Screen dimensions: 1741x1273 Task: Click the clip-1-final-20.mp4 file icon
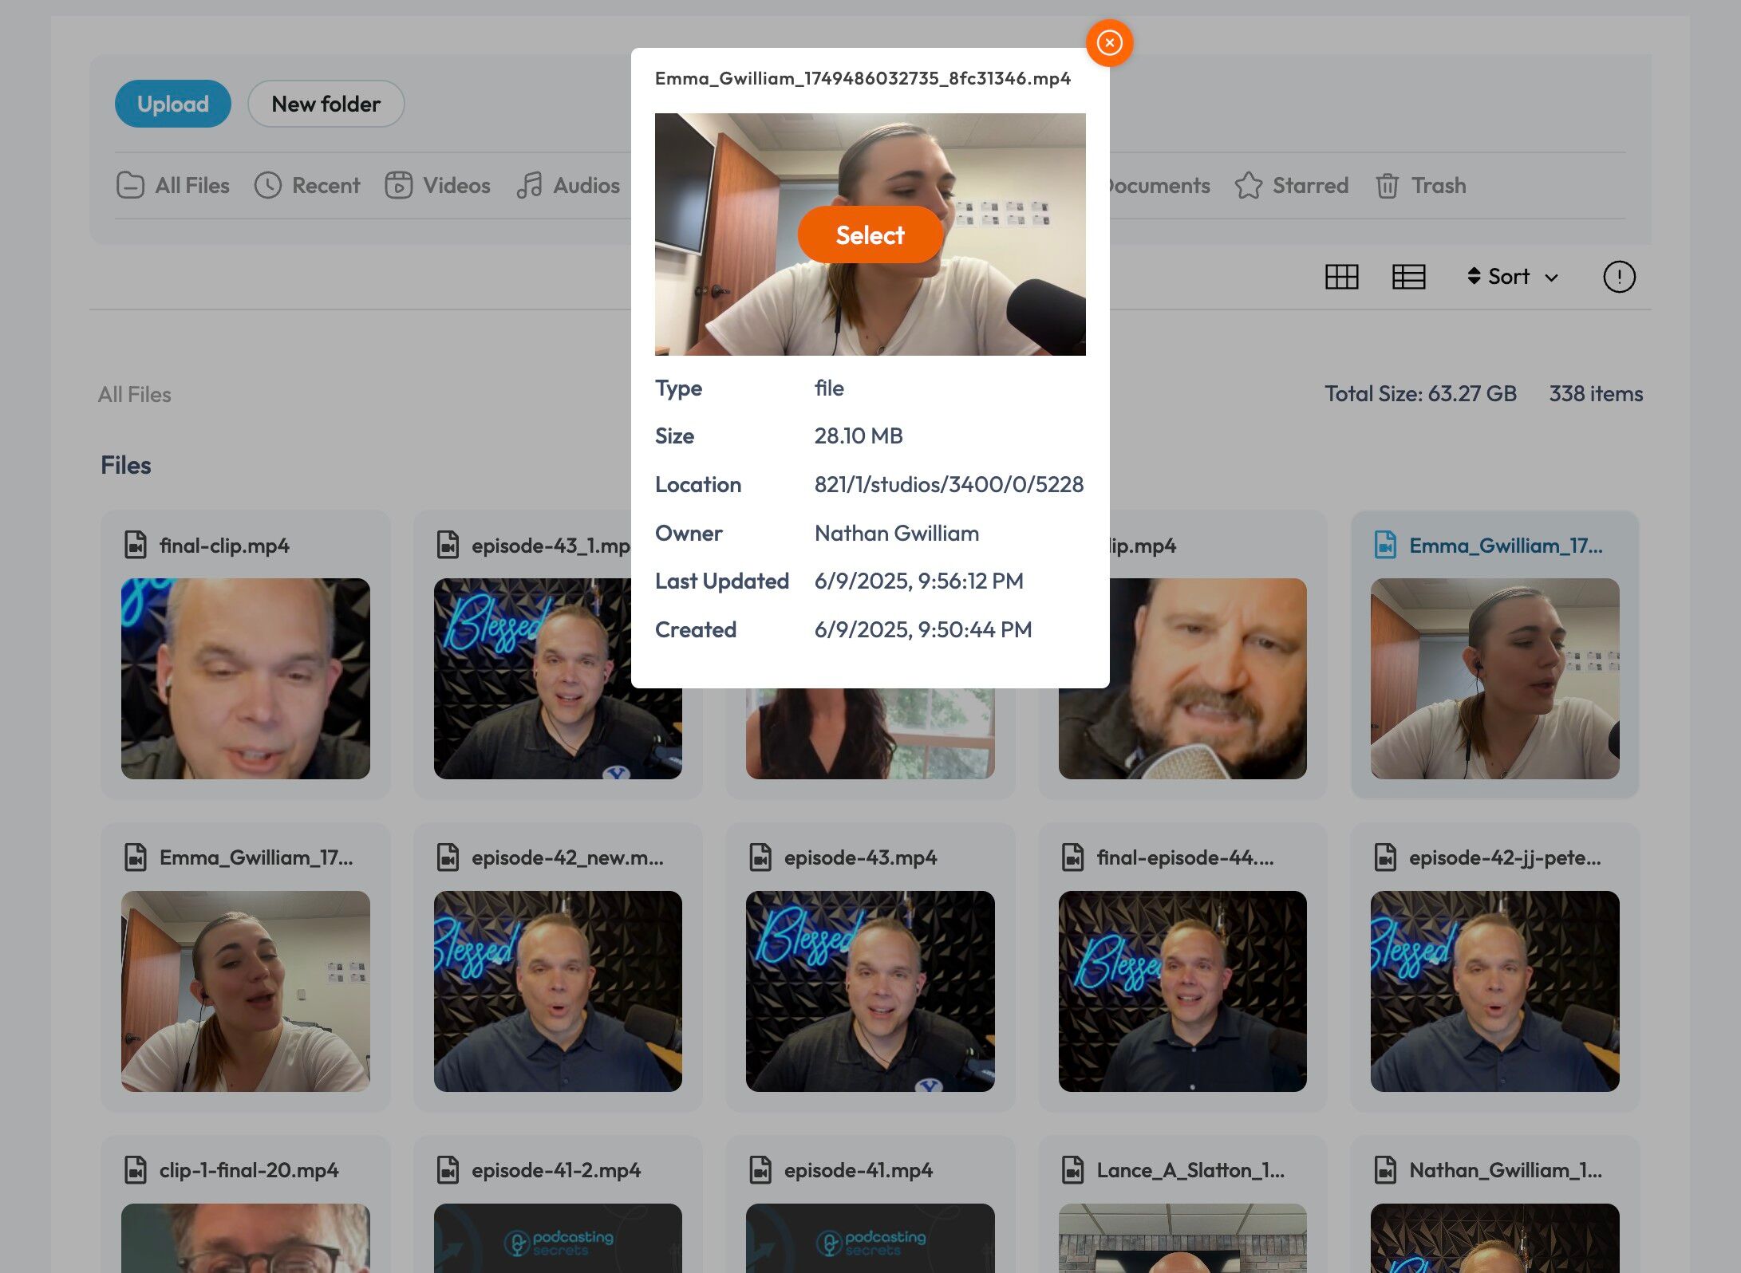point(136,1170)
